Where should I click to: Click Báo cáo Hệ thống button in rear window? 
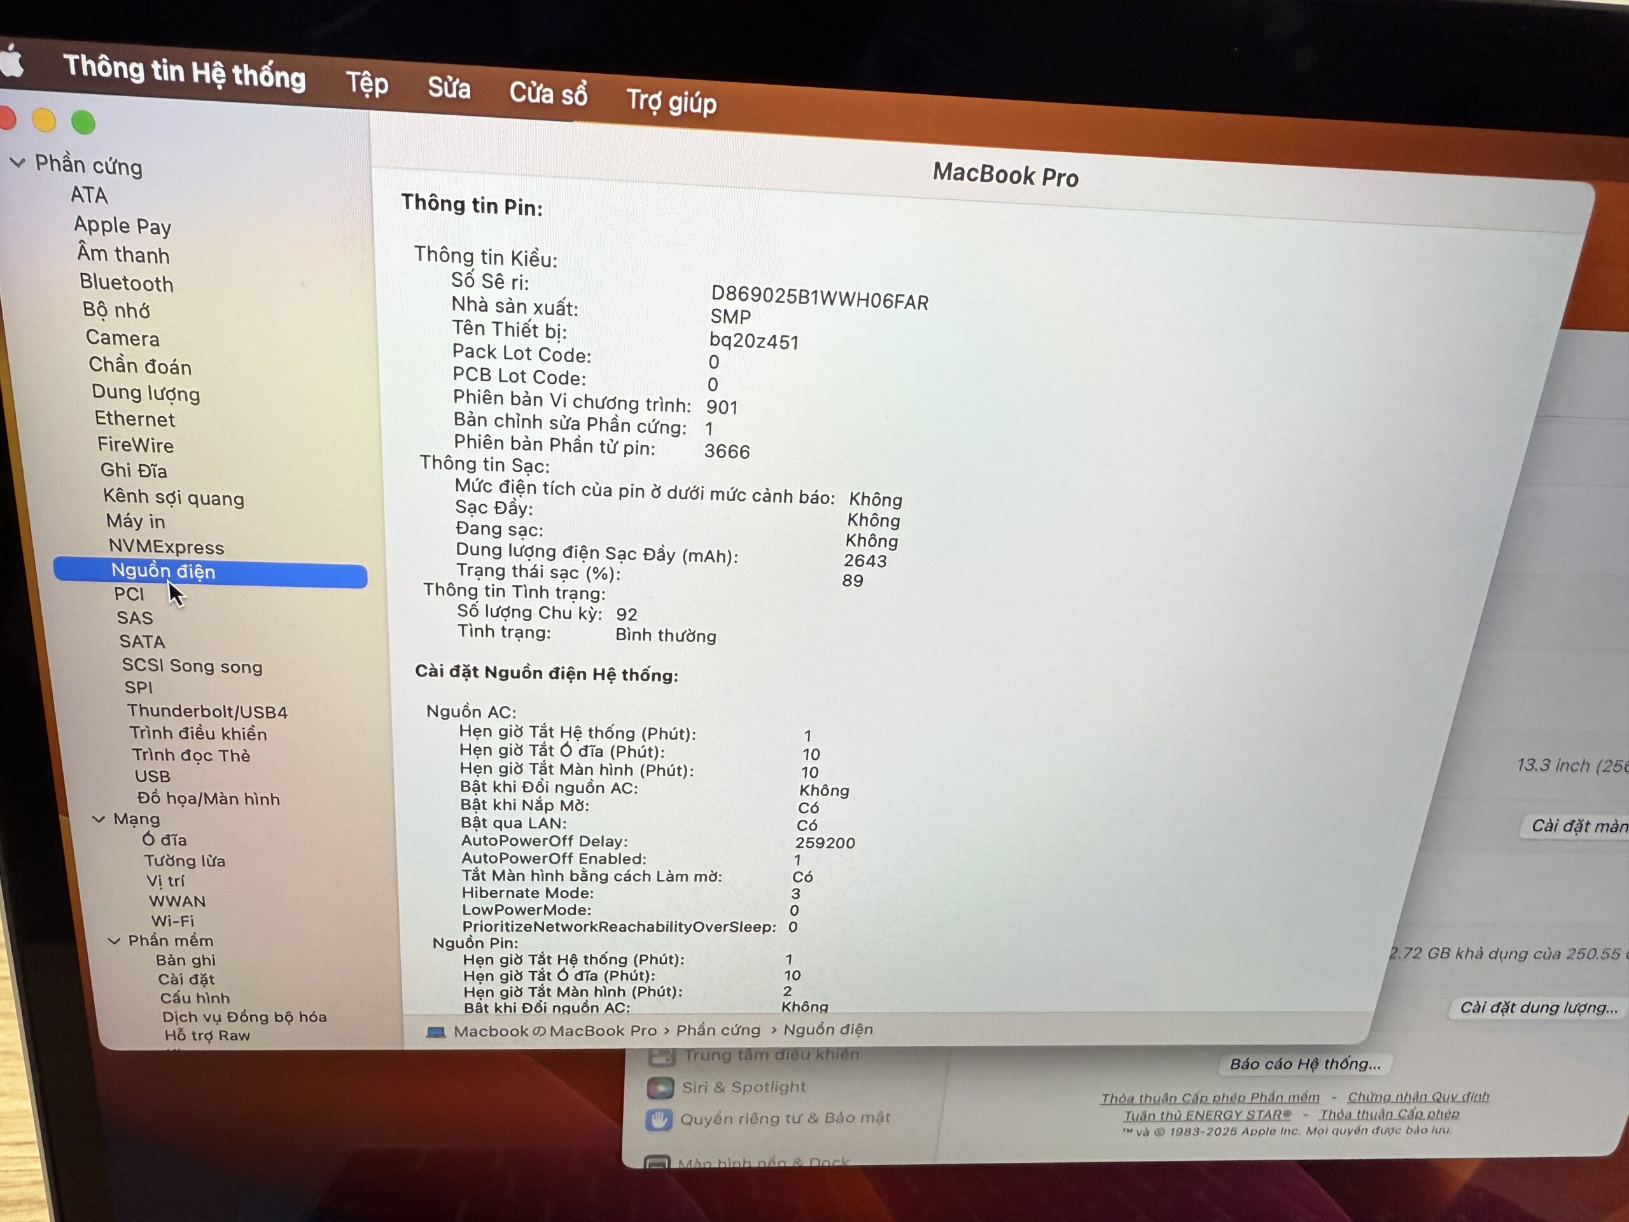1305,1064
